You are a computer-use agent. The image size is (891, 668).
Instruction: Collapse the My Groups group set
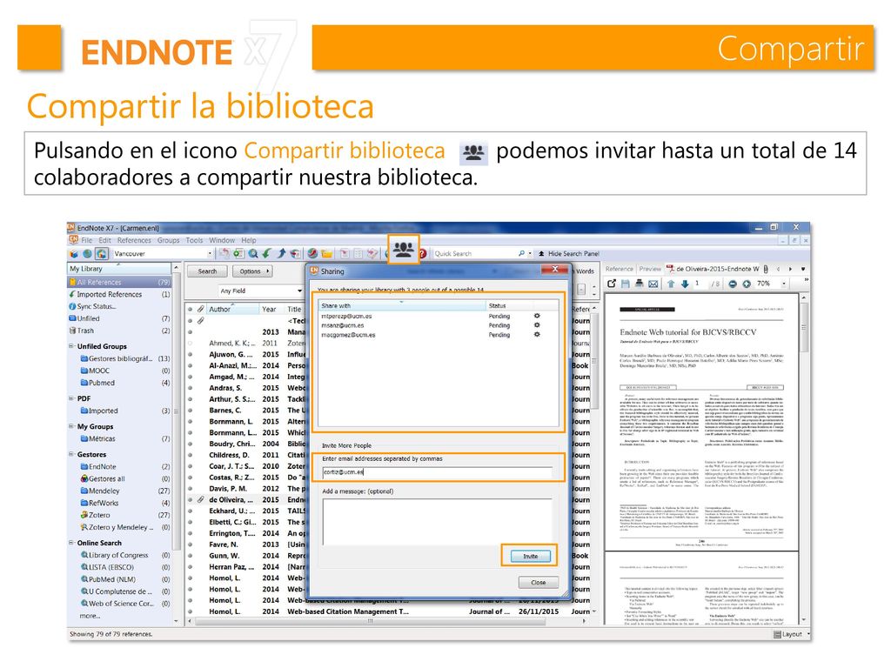(71, 426)
